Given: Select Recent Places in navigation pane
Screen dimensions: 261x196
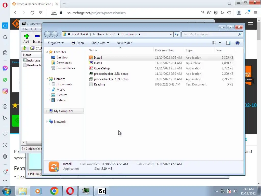Looking at the screenshot, I should pyautogui.click(x=66, y=68).
